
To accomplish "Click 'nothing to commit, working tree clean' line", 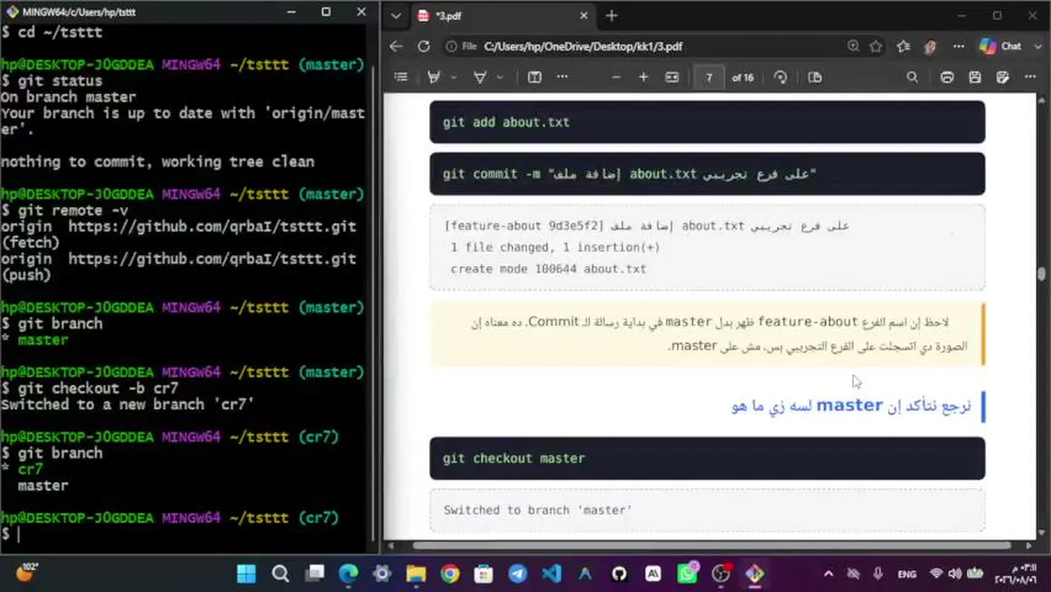I will point(157,162).
